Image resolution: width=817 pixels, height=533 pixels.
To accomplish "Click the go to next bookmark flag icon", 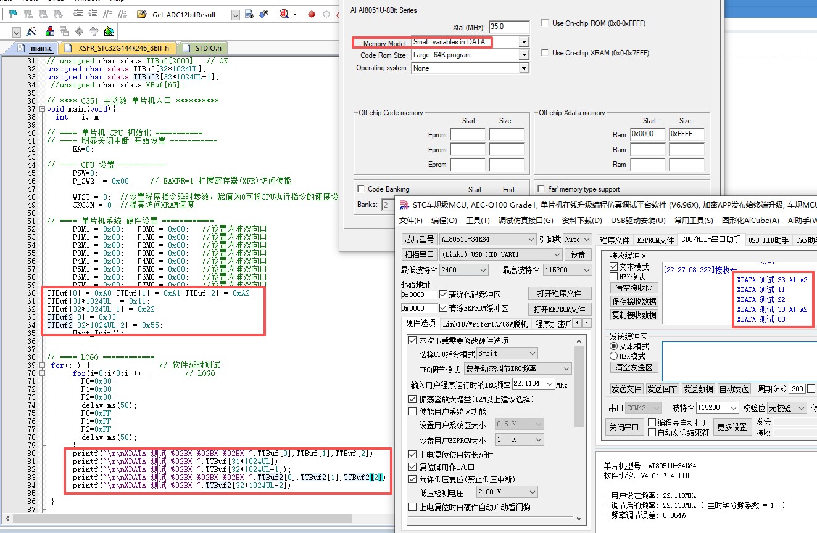I will click(x=43, y=14).
